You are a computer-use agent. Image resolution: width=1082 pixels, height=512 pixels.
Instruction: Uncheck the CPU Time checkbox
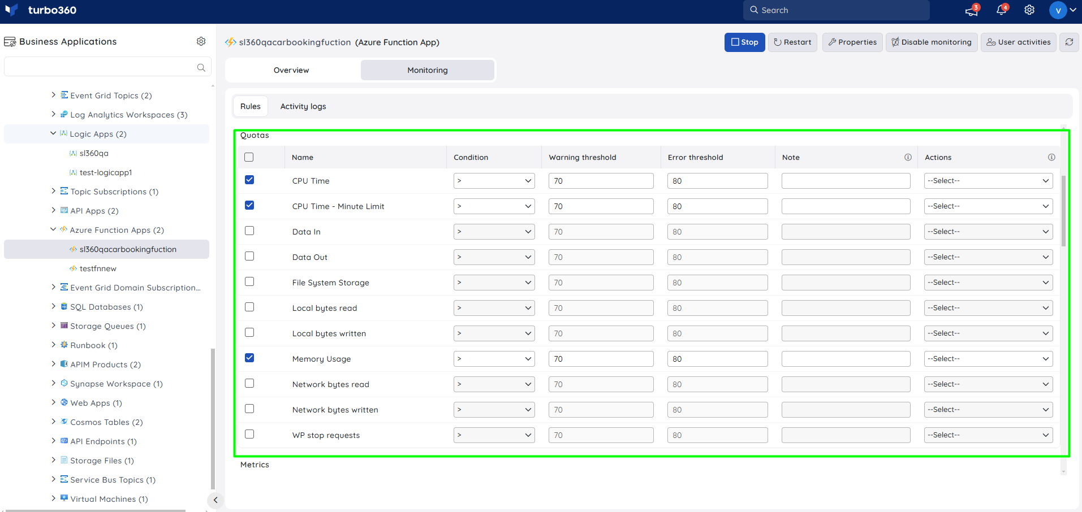[x=249, y=180]
